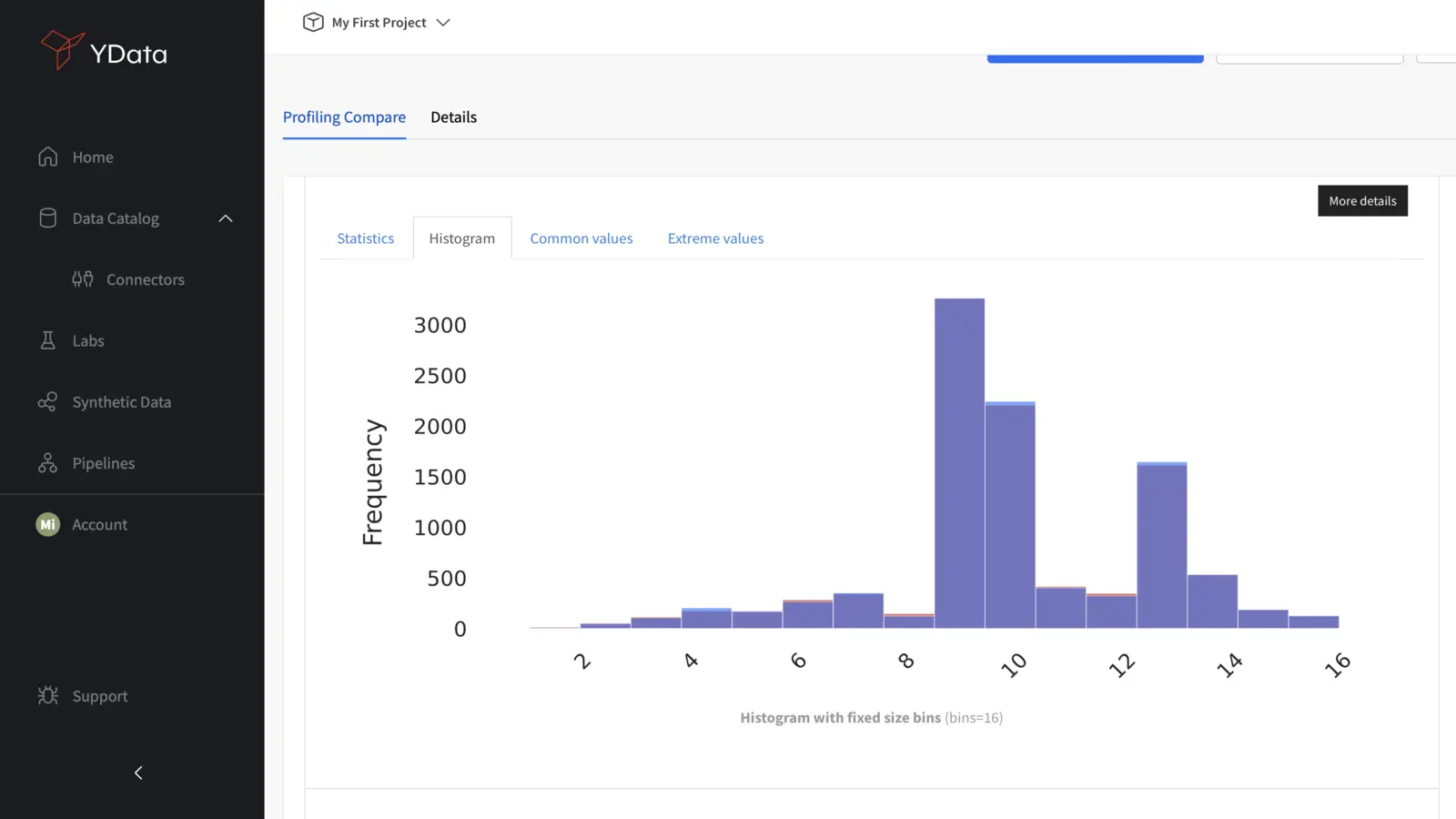The height and width of the screenshot is (819, 1456).
Task: Click the Data Catalog database icon
Action: point(48,218)
